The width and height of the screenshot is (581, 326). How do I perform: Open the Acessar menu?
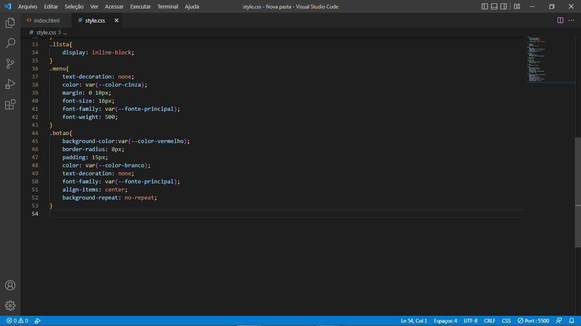tap(114, 6)
